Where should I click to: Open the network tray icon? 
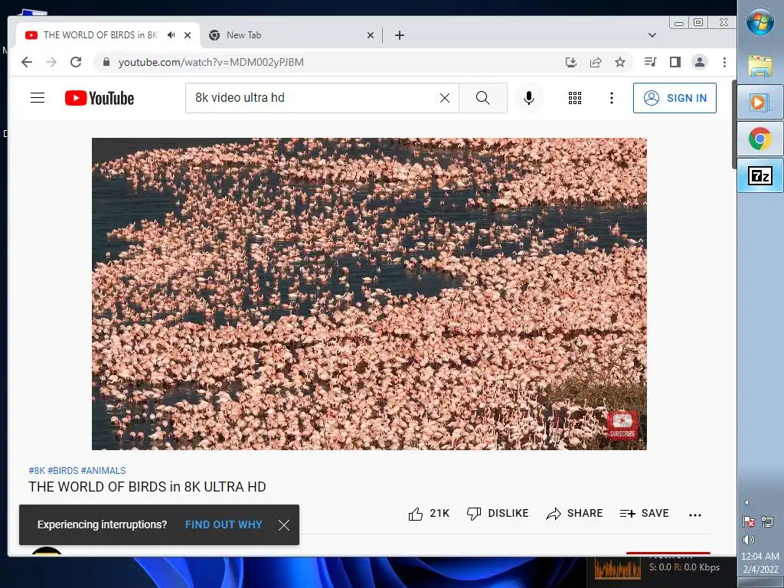[x=767, y=522]
